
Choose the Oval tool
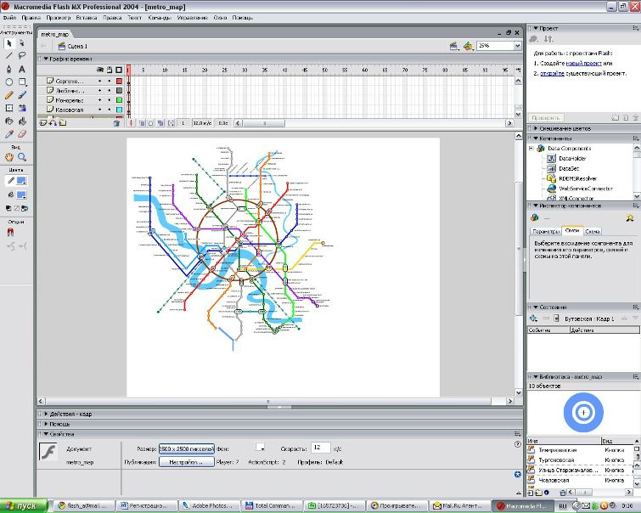pyautogui.click(x=9, y=82)
